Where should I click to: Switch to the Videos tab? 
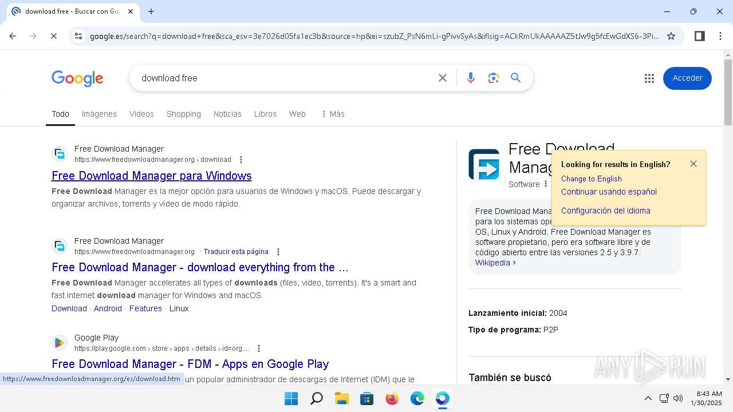click(x=141, y=114)
